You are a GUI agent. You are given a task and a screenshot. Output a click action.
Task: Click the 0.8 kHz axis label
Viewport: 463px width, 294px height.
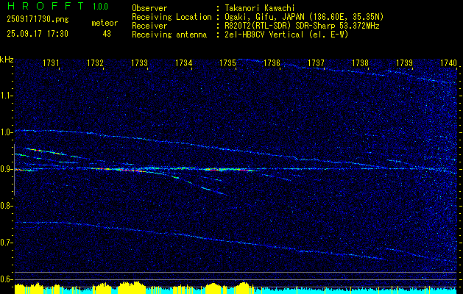pos(6,206)
